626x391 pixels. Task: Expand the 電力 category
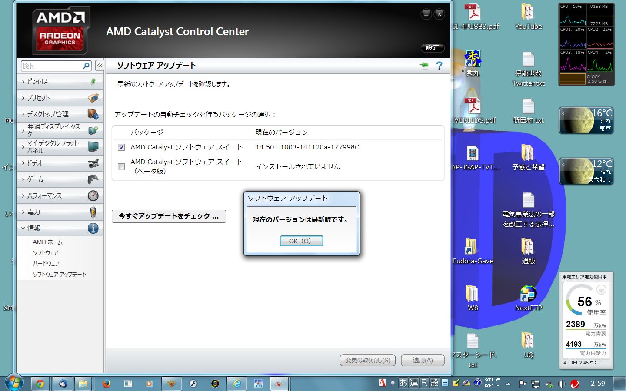60,212
